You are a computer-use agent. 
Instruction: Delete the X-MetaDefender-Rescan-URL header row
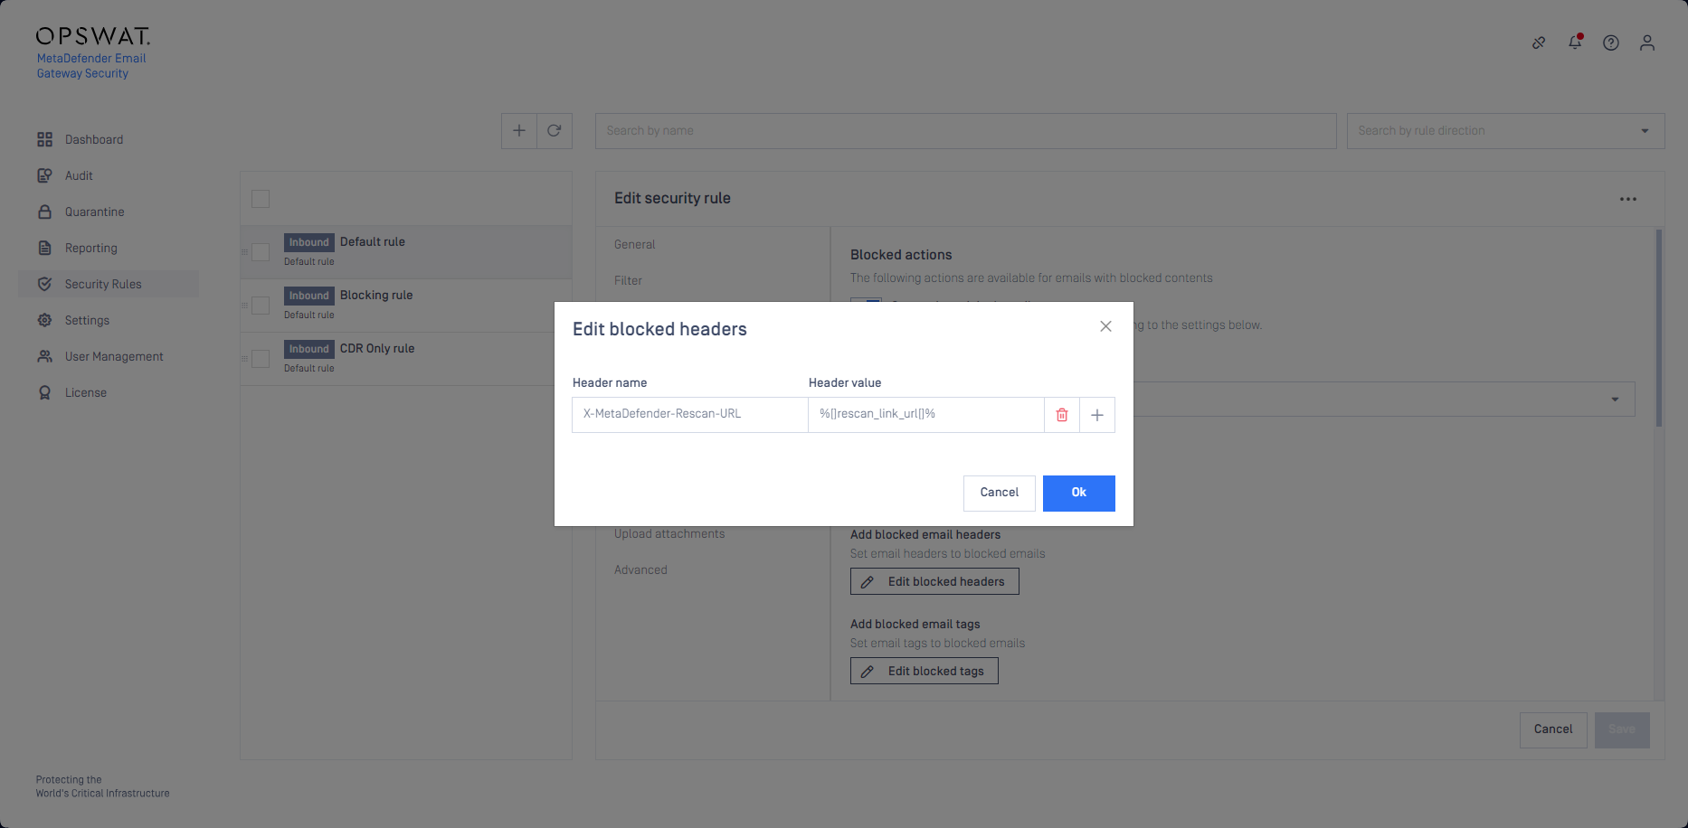tap(1062, 415)
